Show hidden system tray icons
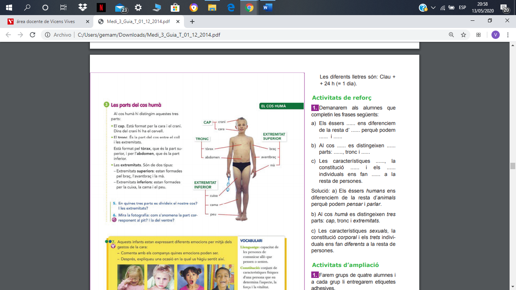This screenshot has width=516, height=290. pos(433,8)
